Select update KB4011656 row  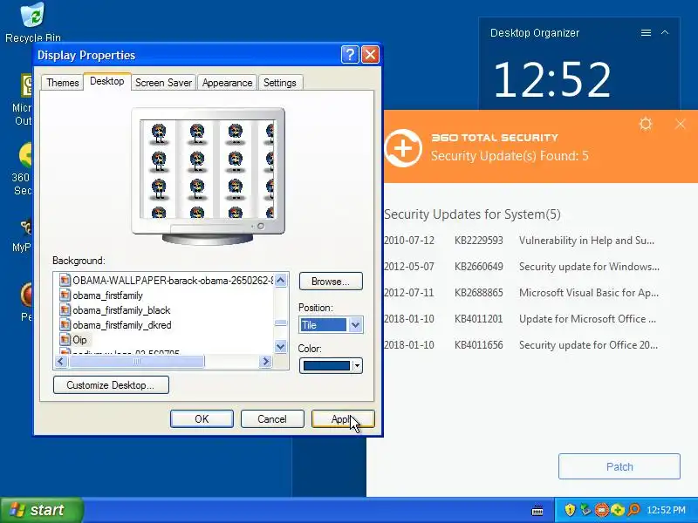(x=522, y=344)
